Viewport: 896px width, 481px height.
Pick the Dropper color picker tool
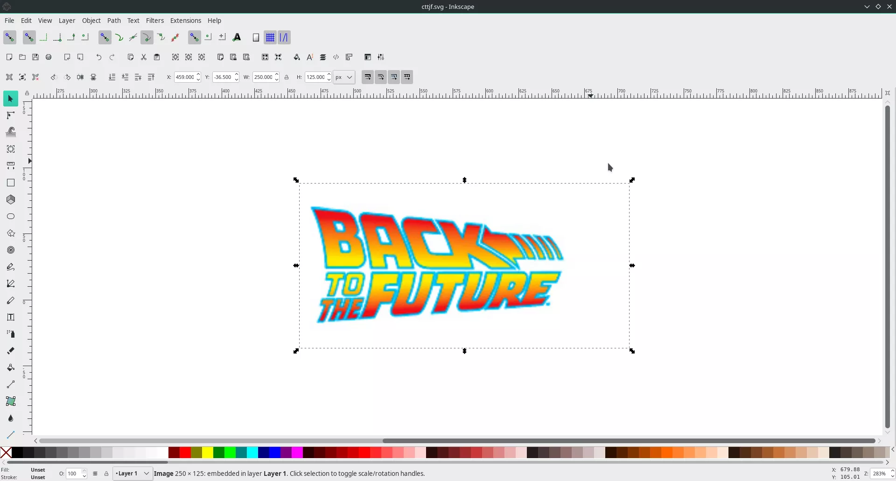pyautogui.click(x=11, y=418)
